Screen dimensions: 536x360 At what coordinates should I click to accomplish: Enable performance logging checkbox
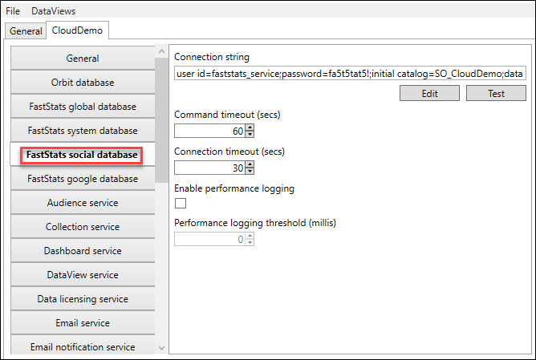[x=181, y=203]
